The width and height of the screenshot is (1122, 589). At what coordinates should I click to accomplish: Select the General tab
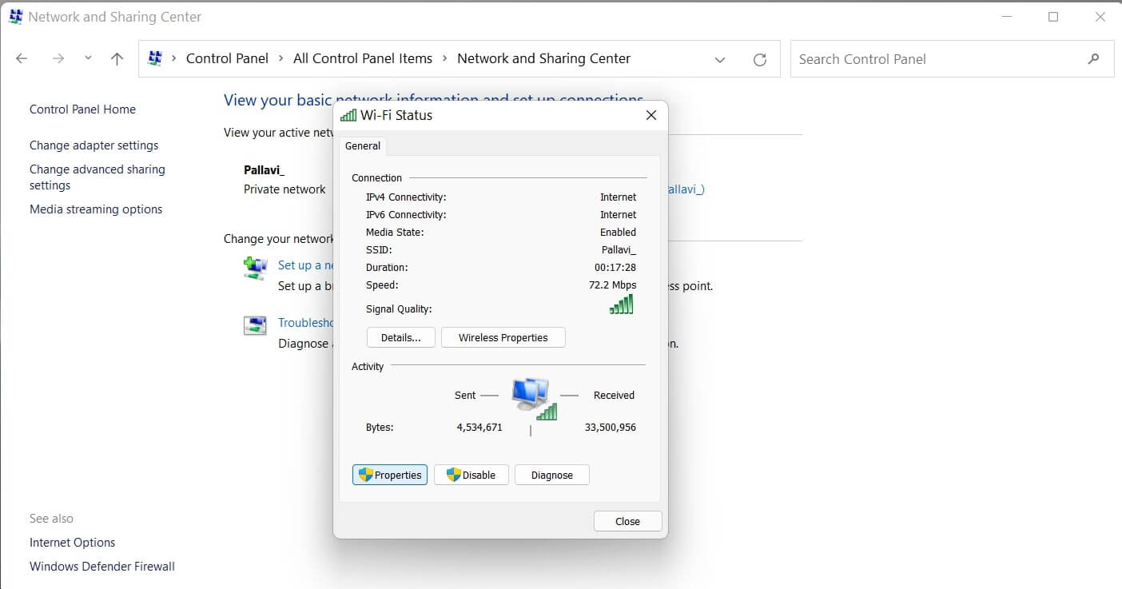pos(363,146)
